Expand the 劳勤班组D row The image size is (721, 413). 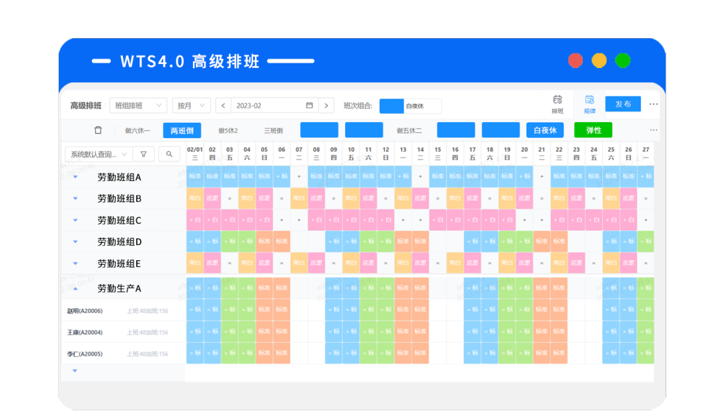point(75,242)
